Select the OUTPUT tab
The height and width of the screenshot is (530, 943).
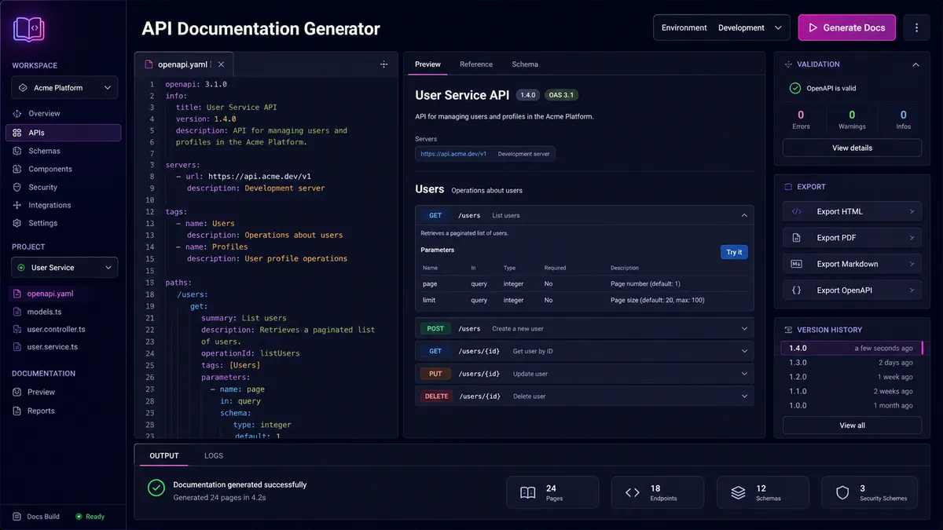164,455
